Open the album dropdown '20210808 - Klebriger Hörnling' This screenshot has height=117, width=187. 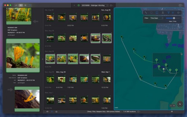click(x=95, y=6)
